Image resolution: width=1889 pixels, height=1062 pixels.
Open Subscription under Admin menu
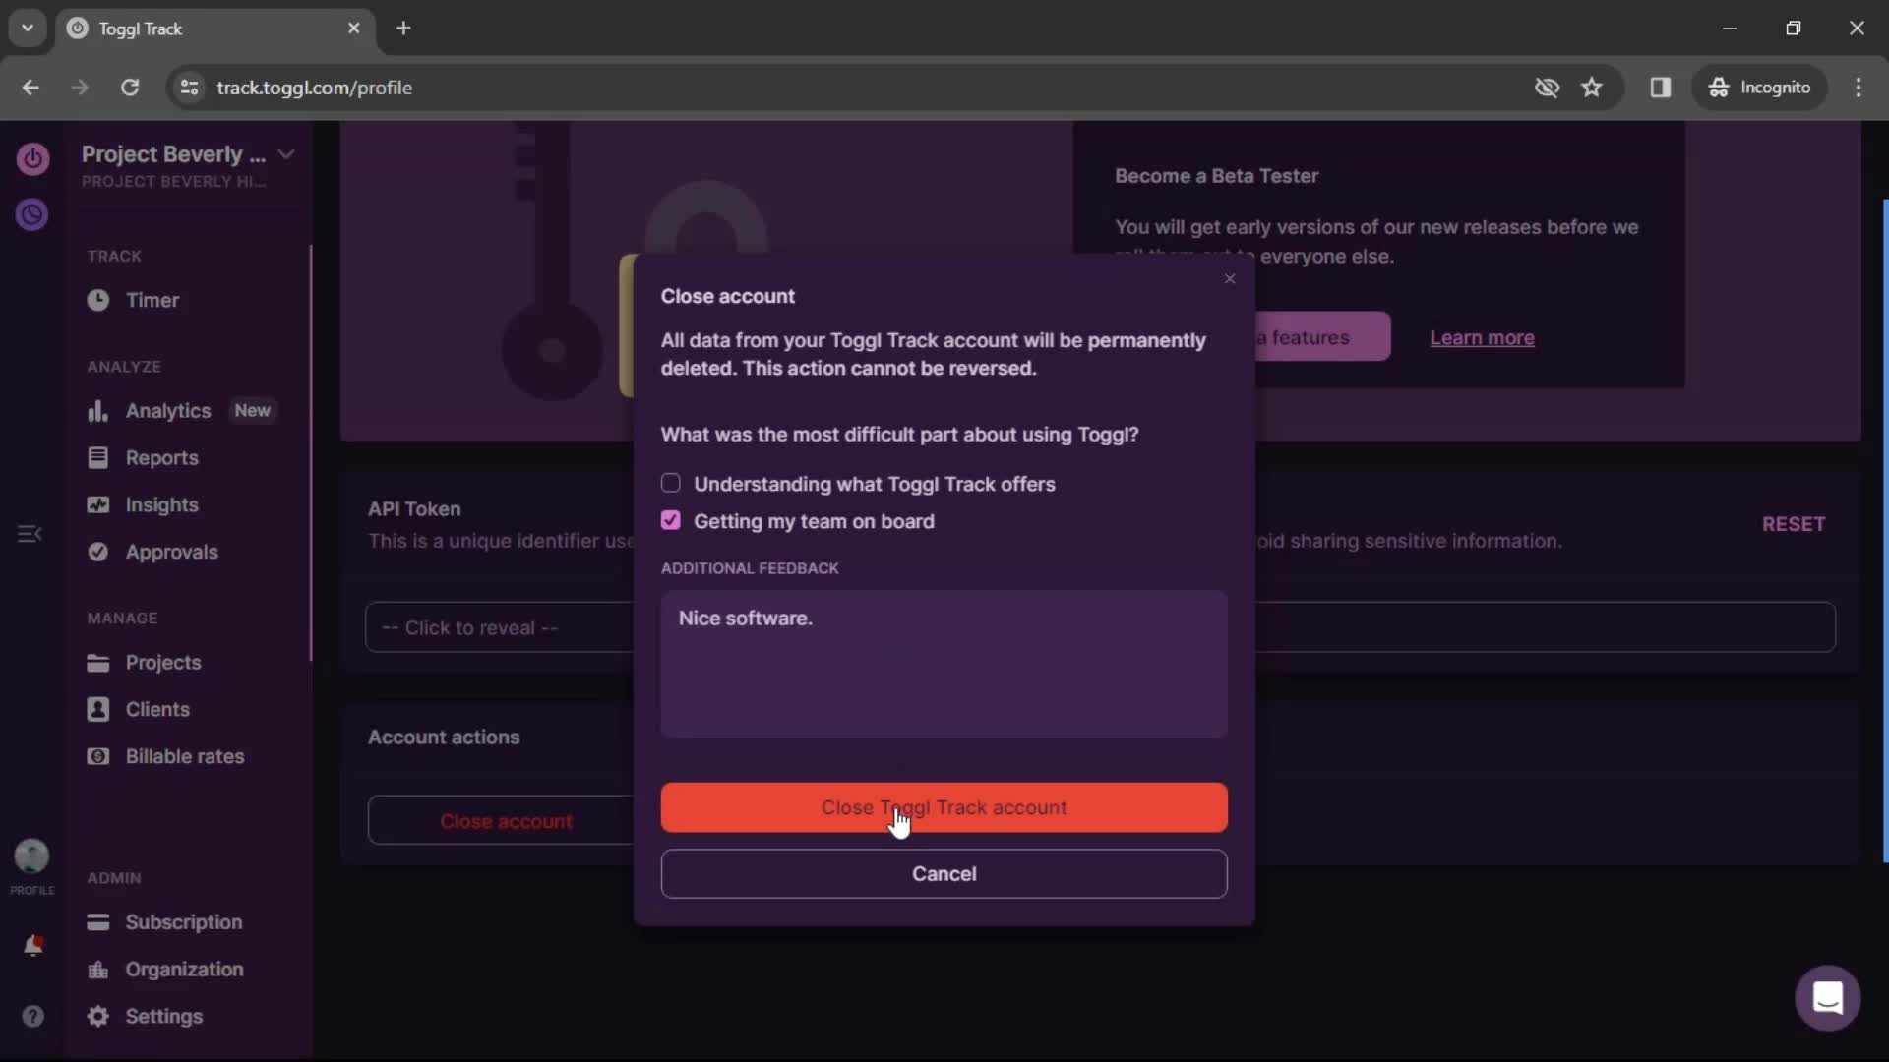pos(183,922)
